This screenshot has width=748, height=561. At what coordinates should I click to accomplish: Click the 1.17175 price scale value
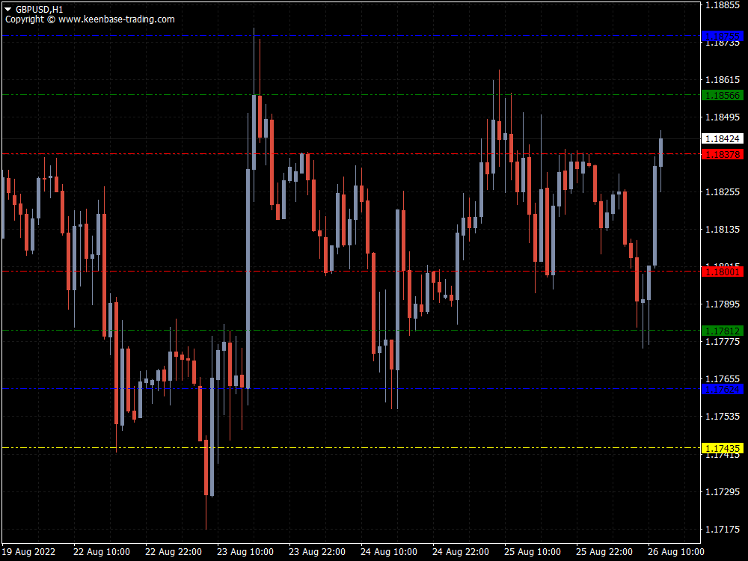click(723, 530)
